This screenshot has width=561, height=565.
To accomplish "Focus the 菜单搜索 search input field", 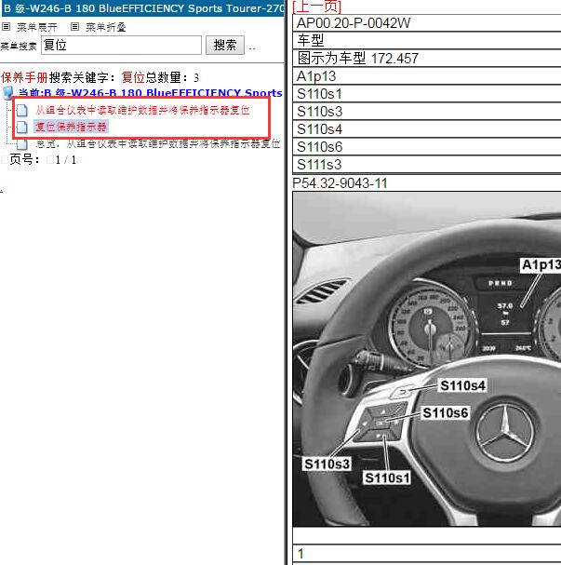I will 121,46.
